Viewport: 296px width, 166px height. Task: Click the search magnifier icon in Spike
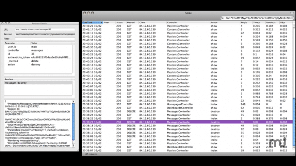223,18
